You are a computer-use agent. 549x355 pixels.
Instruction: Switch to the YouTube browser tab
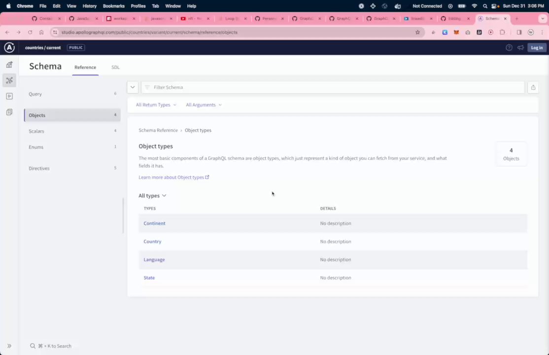point(195,19)
